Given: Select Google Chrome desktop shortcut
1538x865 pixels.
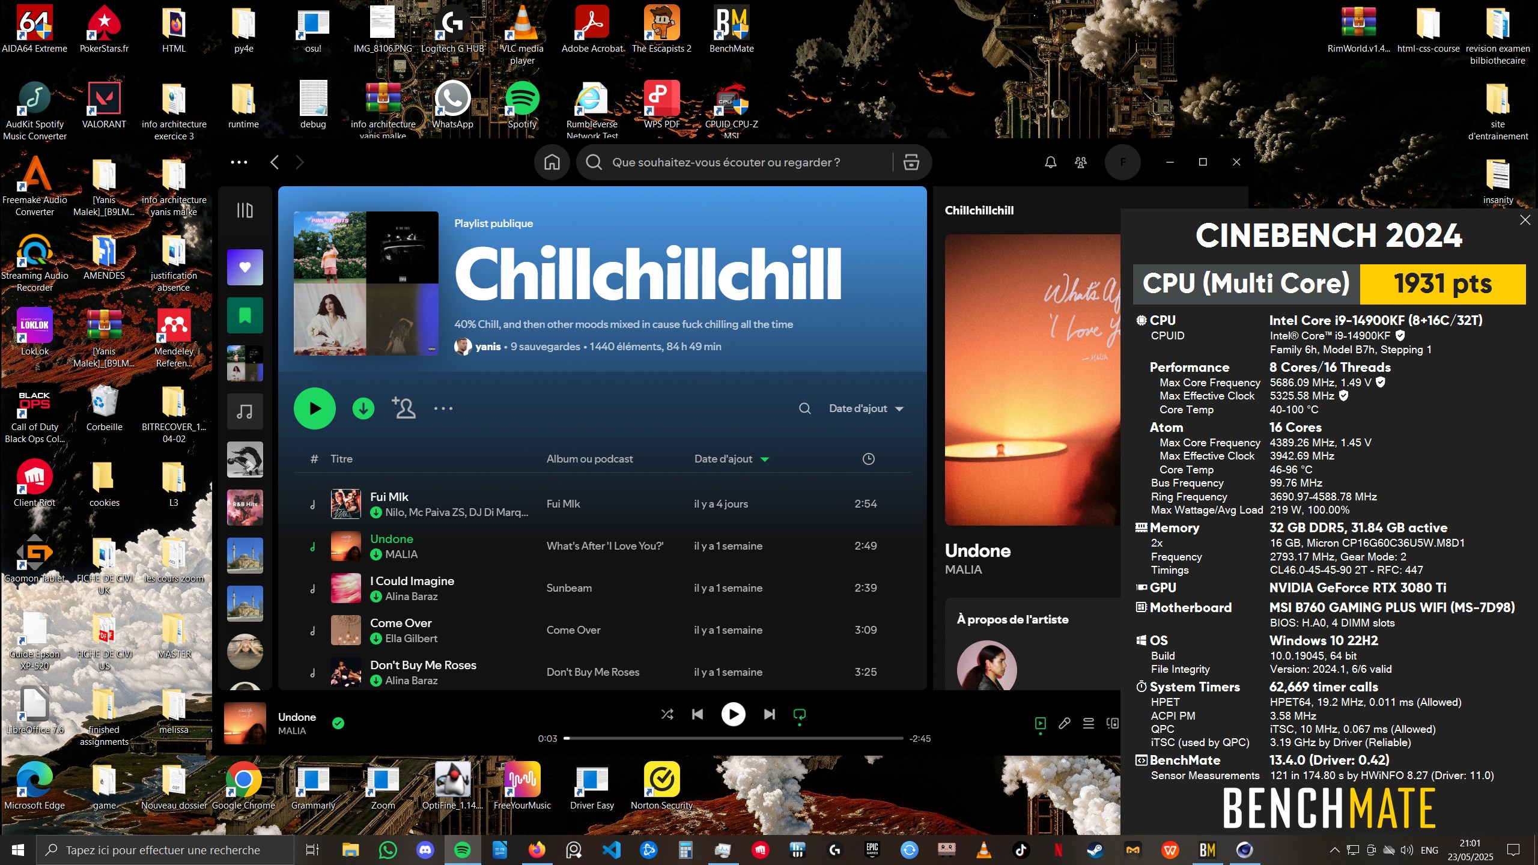Looking at the screenshot, I should click(243, 786).
